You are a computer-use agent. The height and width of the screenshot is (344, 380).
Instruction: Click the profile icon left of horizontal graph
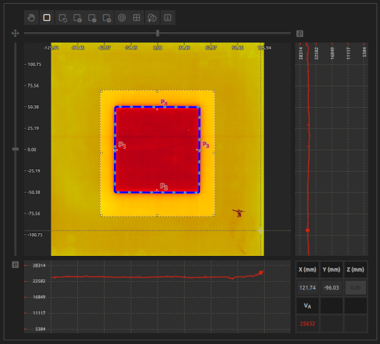pos(15,264)
